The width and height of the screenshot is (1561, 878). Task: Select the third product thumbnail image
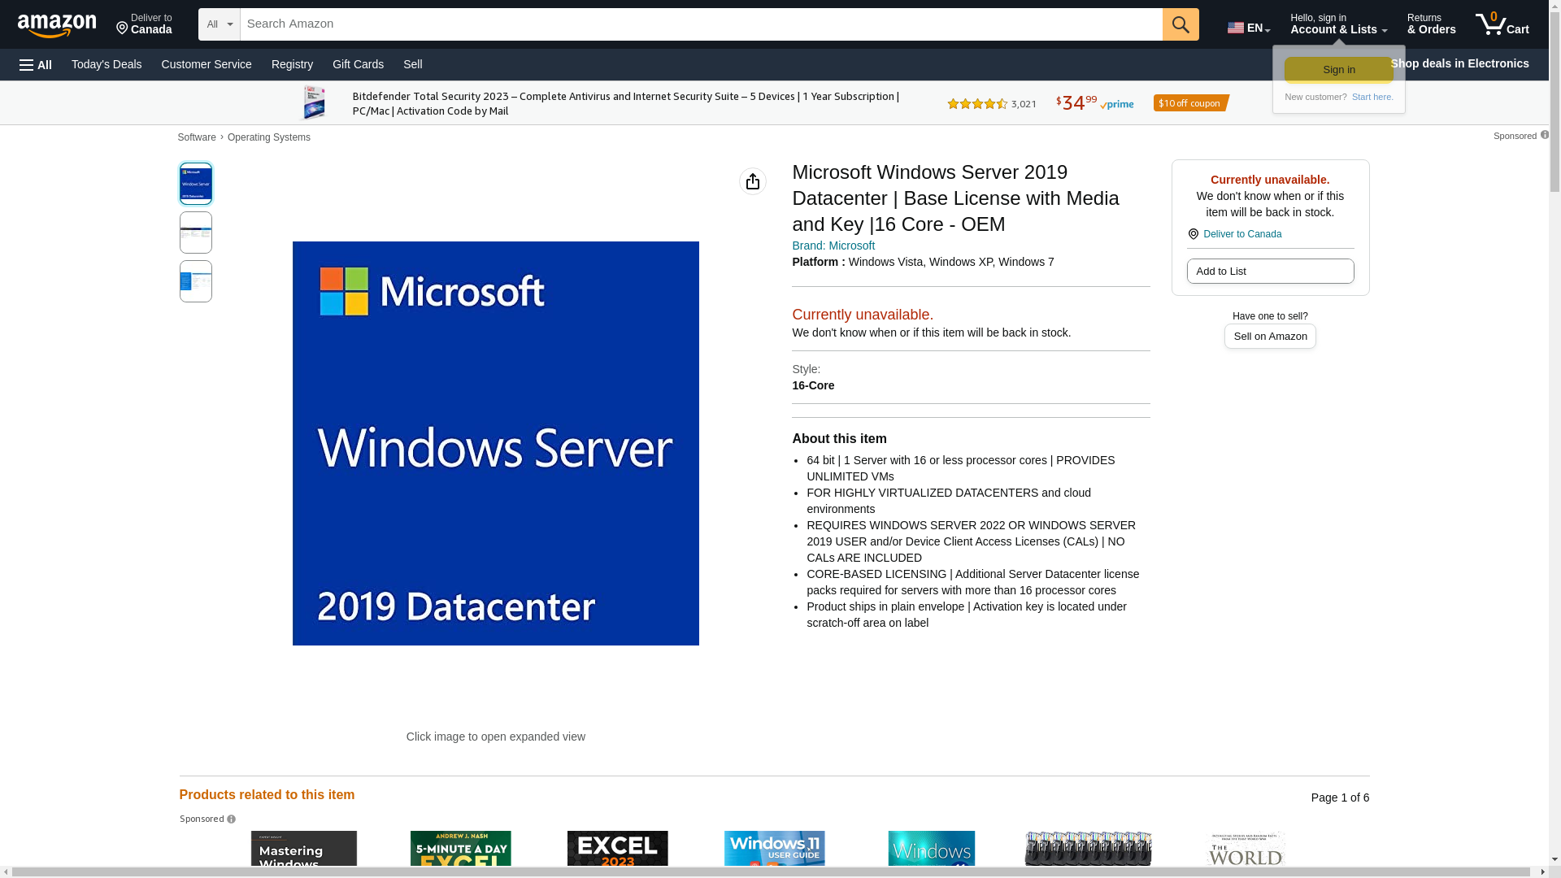(x=196, y=281)
